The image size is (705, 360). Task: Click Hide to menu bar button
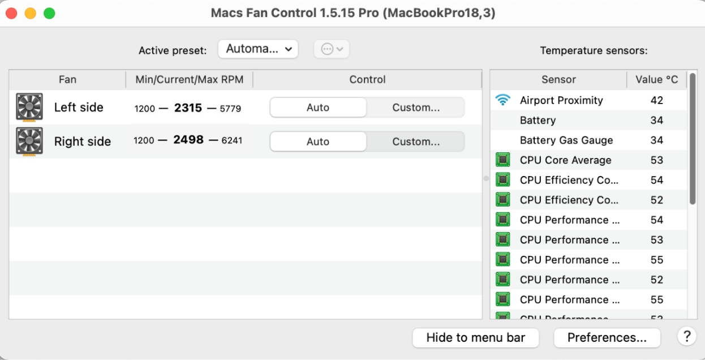[475, 338]
